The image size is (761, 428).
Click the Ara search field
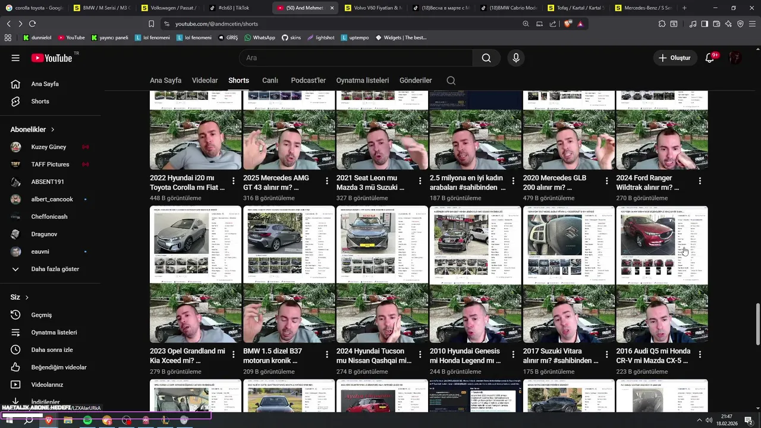pyautogui.click(x=356, y=58)
